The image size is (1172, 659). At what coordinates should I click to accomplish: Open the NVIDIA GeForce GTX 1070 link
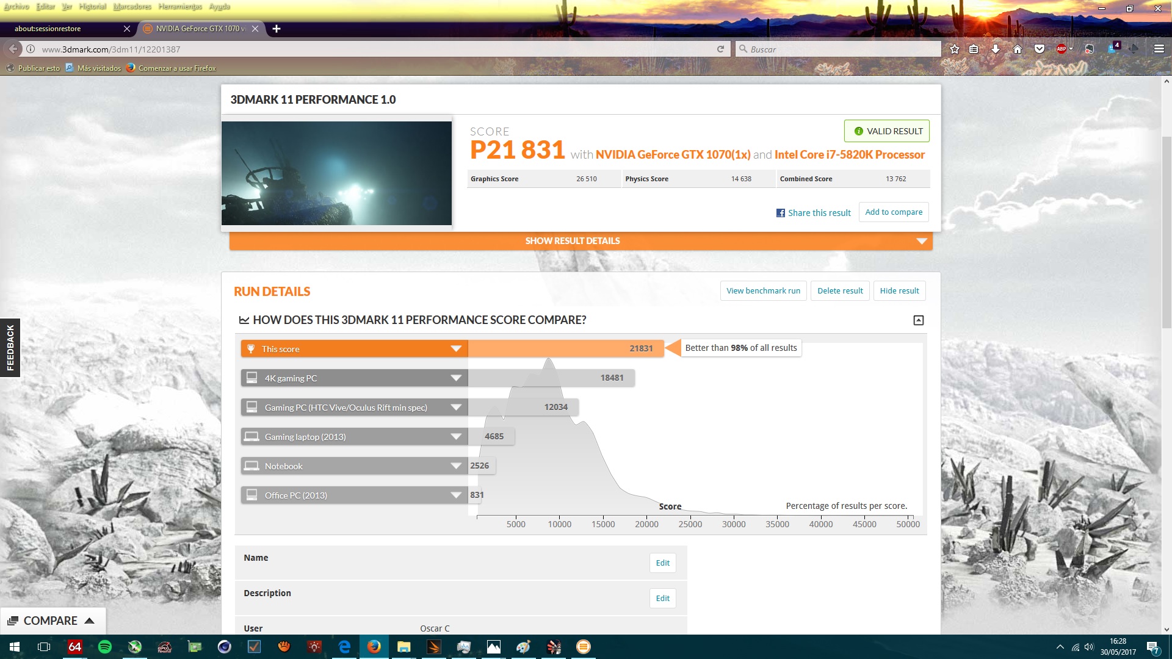[x=673, y=155]
